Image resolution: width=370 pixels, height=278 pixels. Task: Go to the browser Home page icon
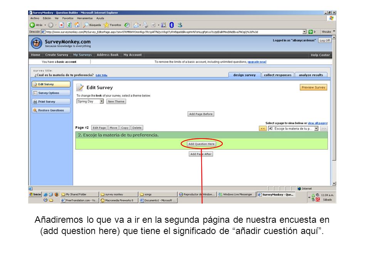click(x=77, y=25)
